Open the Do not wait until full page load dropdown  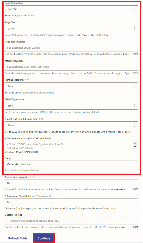point(71,125)
